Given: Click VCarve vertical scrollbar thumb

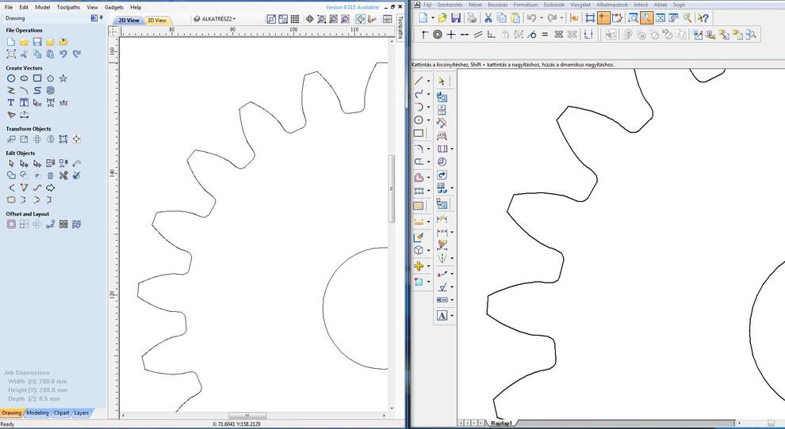Looking at the screenshot, I should [x=392, y=189].
